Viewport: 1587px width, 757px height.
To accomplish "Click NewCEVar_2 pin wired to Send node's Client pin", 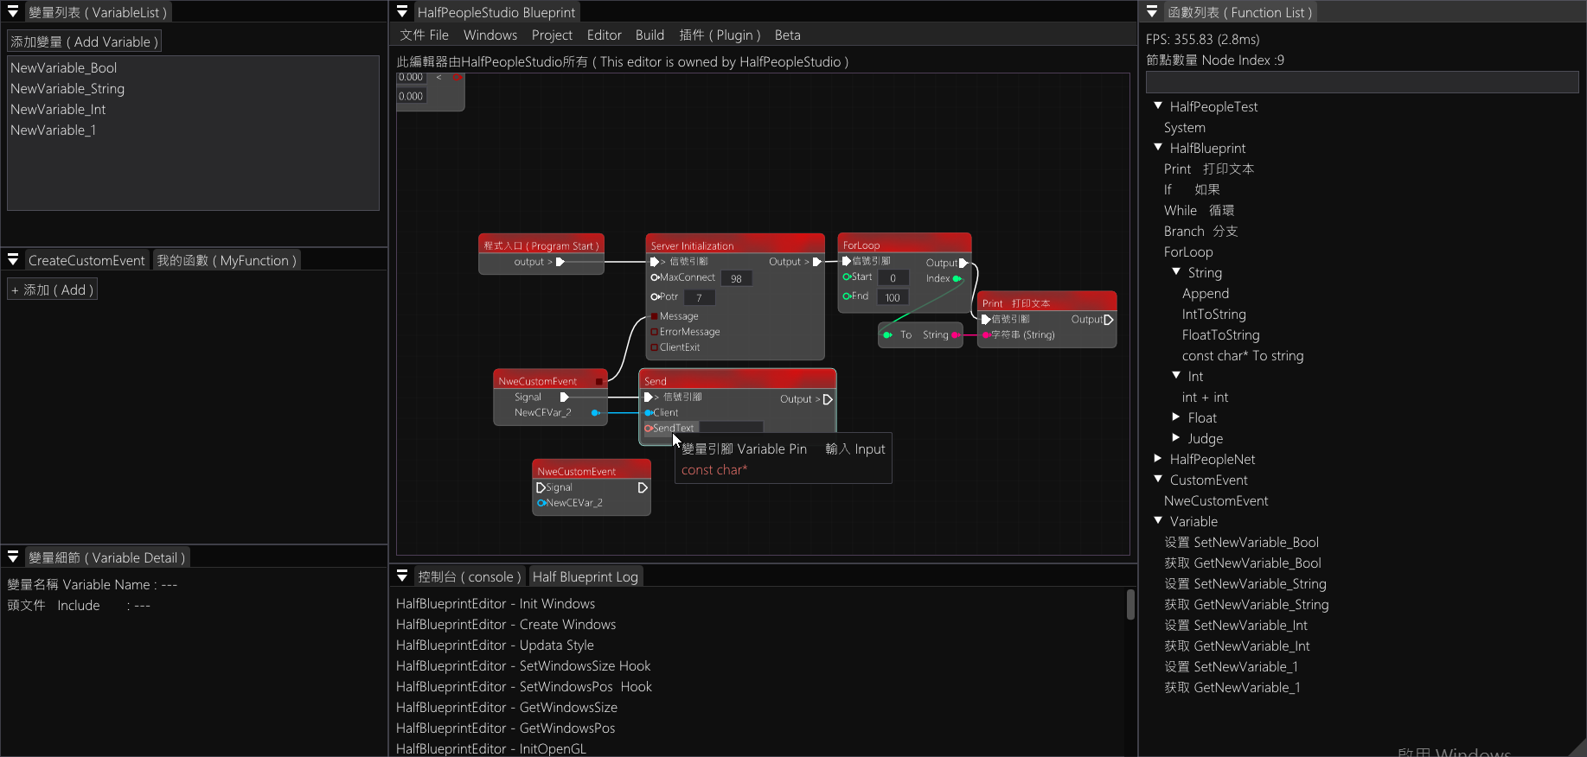I will click(595, 413).
